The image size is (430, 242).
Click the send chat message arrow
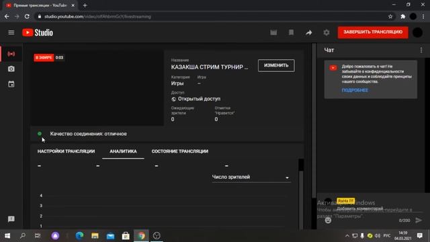pos(419,220)
